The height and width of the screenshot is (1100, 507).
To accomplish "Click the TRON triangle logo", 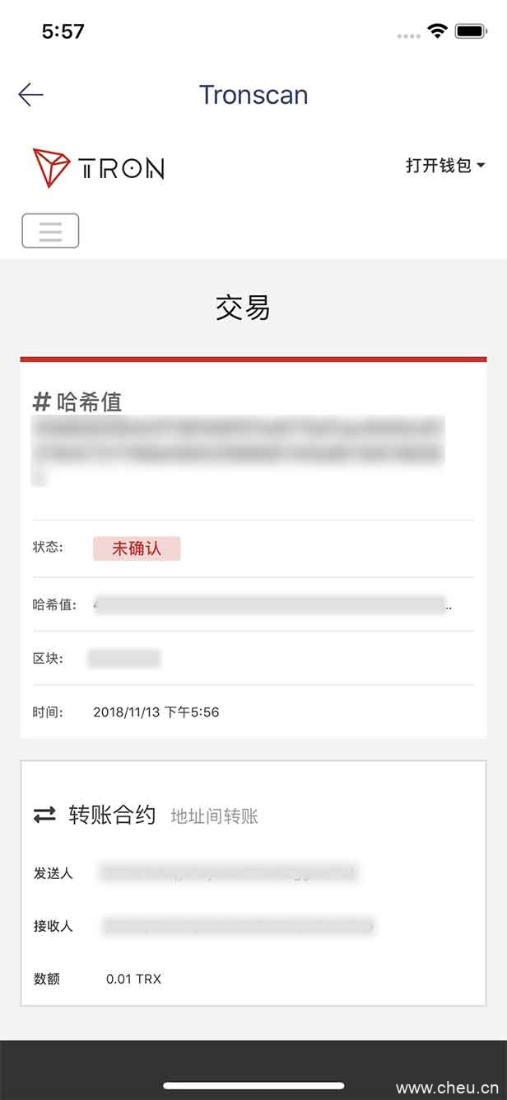I will pos(51,167).
